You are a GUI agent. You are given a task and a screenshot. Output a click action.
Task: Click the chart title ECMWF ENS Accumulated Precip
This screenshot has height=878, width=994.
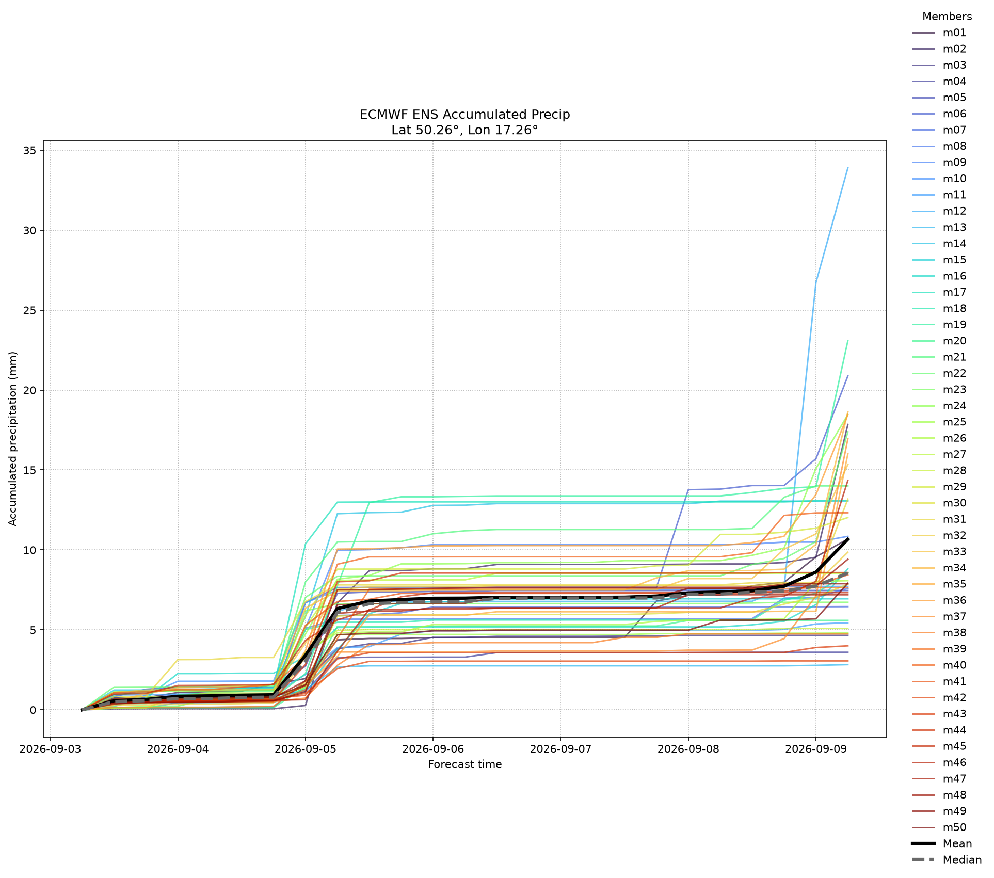[464, 115]
